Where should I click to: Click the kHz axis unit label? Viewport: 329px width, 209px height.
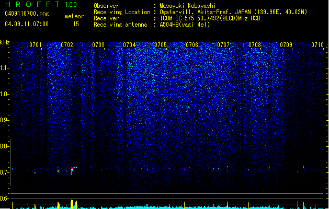coord(5,42)
